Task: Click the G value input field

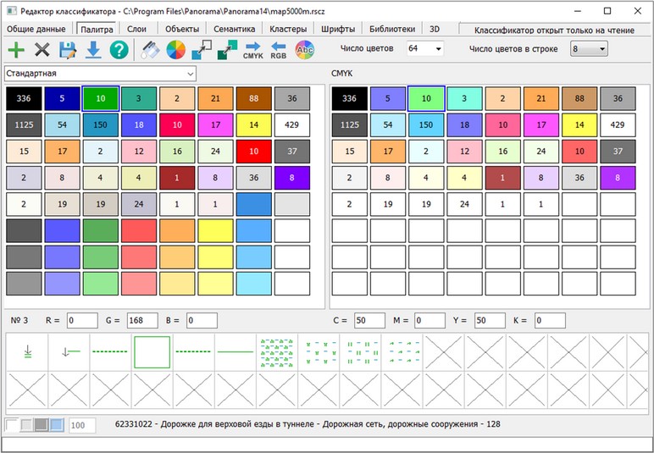Action: [142, 321]
